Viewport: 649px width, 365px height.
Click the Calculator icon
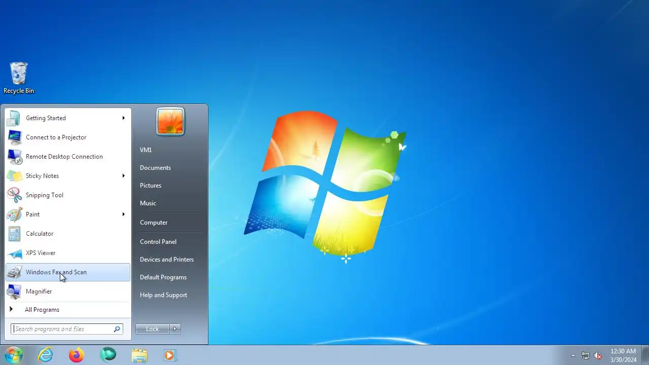coord(14,234)
